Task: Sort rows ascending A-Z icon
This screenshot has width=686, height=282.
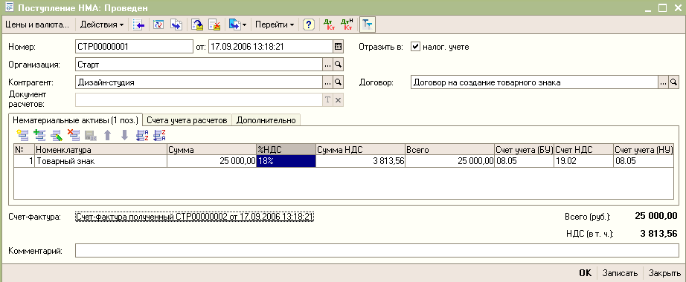Action: (142, 135)
